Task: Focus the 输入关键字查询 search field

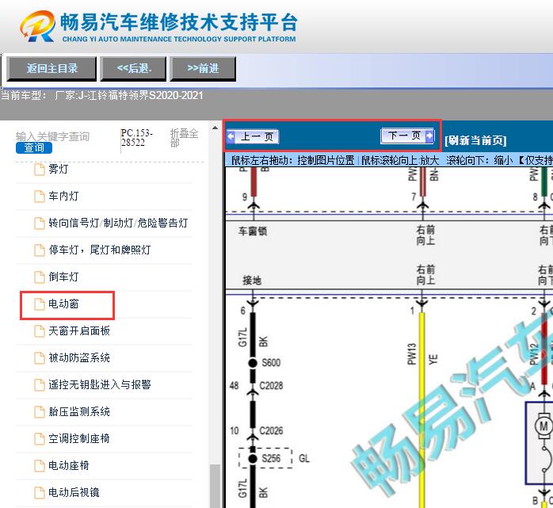Action: pyautogui.click(x=52, y=136)
